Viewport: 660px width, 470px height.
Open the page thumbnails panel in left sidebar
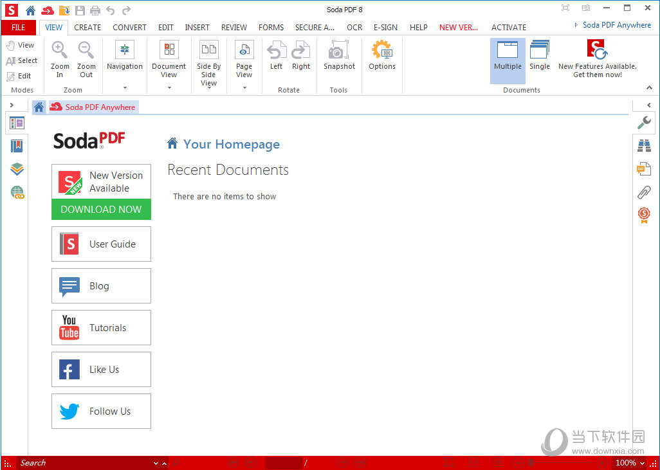point(17,123)
